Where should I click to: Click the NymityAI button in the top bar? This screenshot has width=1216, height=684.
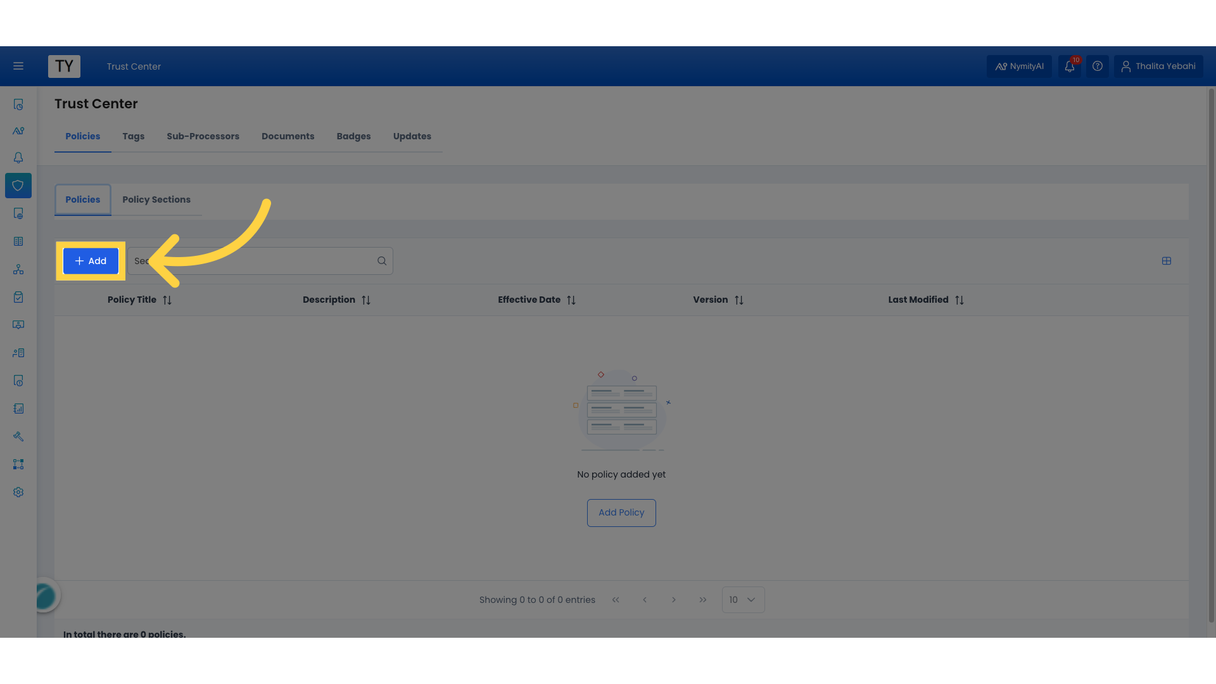(1019, 66)
